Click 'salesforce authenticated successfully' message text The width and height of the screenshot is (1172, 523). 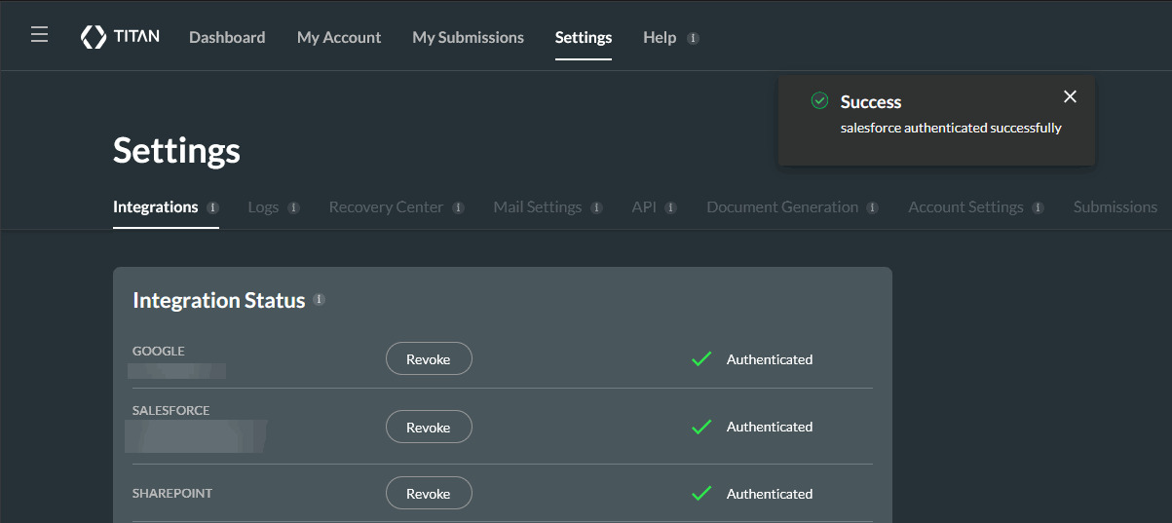pyautogui.click(x=951, y=128)
